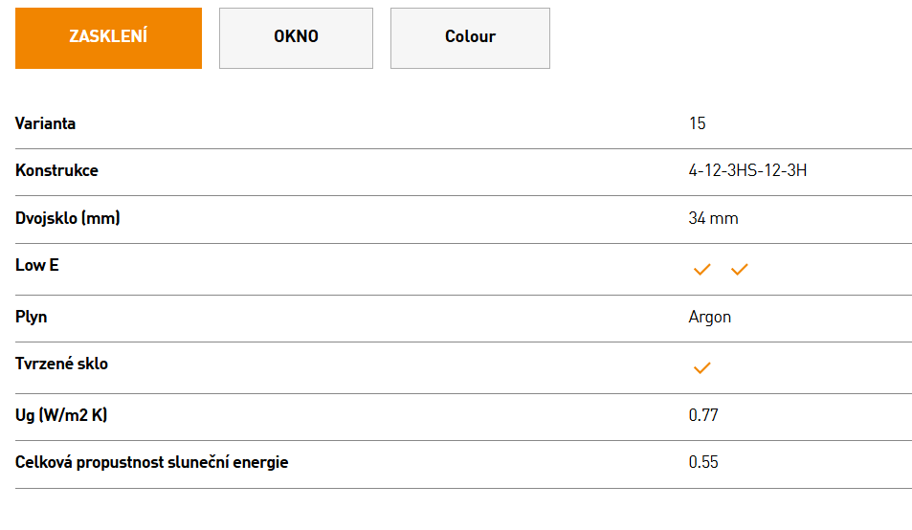The width and height of the screenshot is (912, 530).
Task: Switch to the OKNO tab
Action: point(296,38)
